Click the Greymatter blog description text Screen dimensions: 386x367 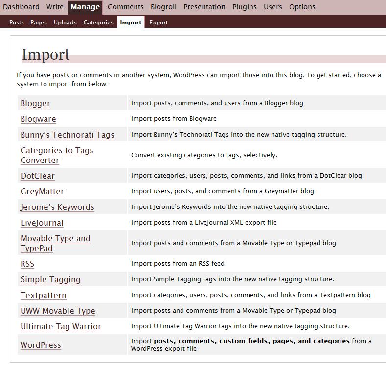tap(223, 191)
